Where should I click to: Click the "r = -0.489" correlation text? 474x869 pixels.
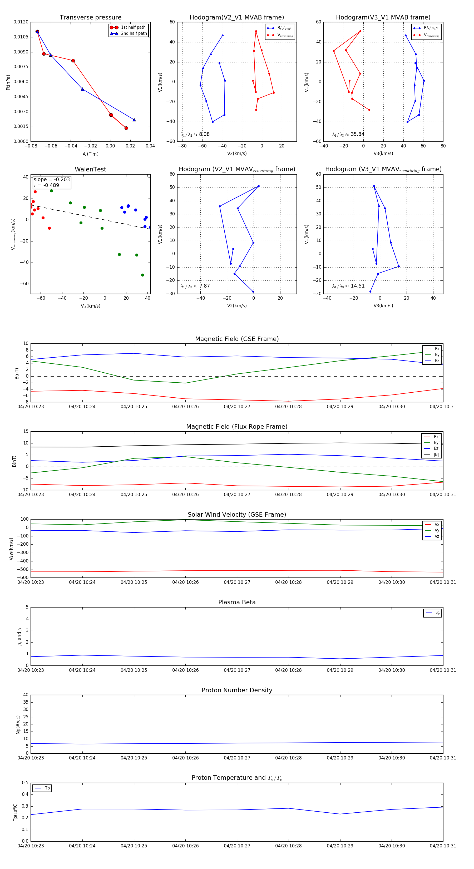tap(46, 185)
